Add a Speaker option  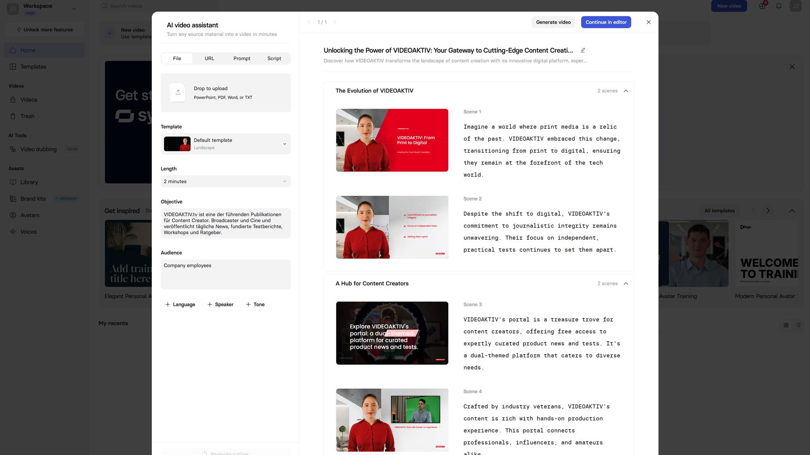click(x=220, y=305)
